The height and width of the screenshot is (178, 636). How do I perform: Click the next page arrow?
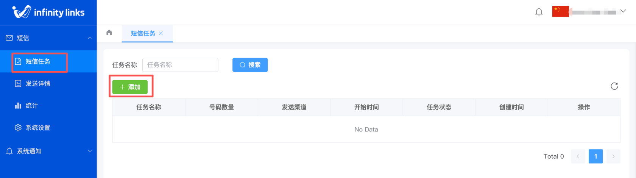[x=613, y=156]
